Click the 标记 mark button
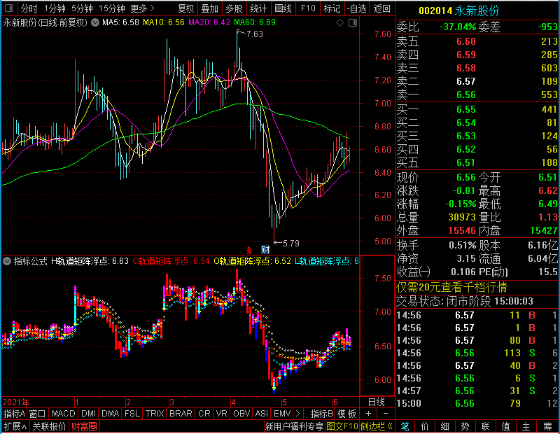 point(332,8)
